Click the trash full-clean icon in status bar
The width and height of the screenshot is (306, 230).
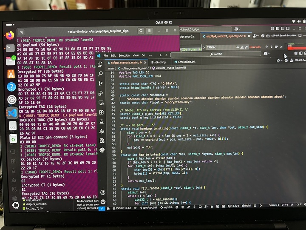182,207
